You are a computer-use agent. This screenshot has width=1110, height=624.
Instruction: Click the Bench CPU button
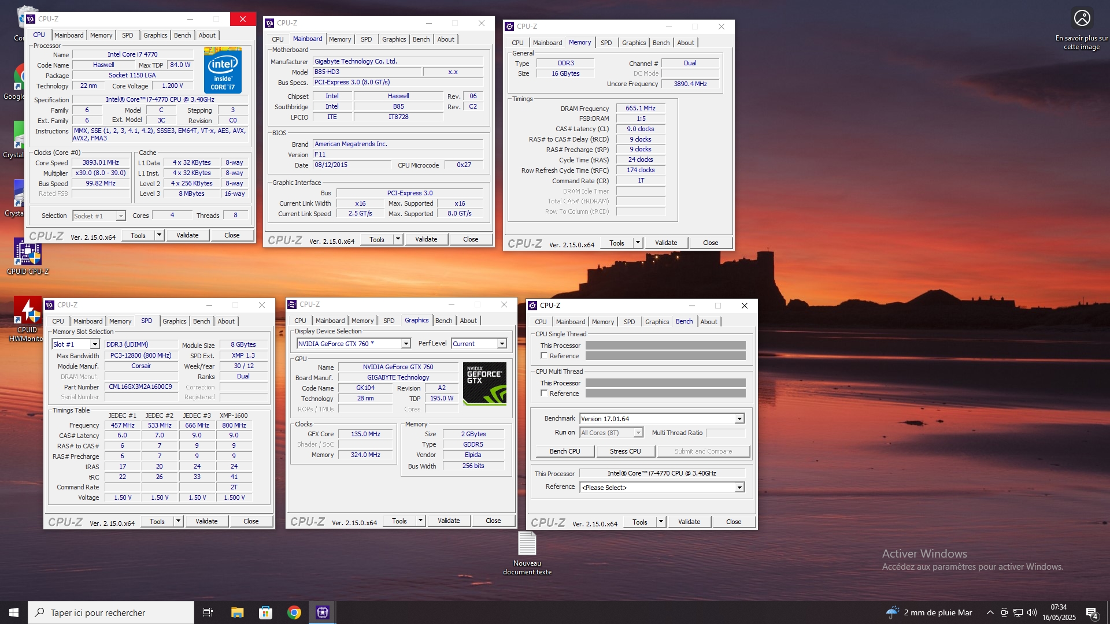click(x=564, y=451)
